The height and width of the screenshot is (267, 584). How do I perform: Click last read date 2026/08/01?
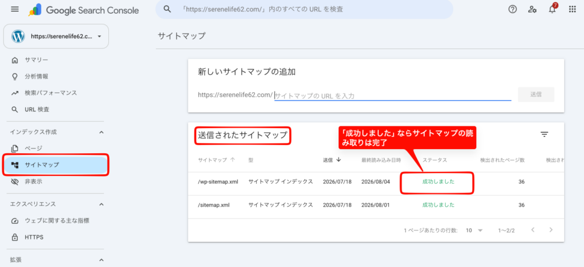(375, 205)
